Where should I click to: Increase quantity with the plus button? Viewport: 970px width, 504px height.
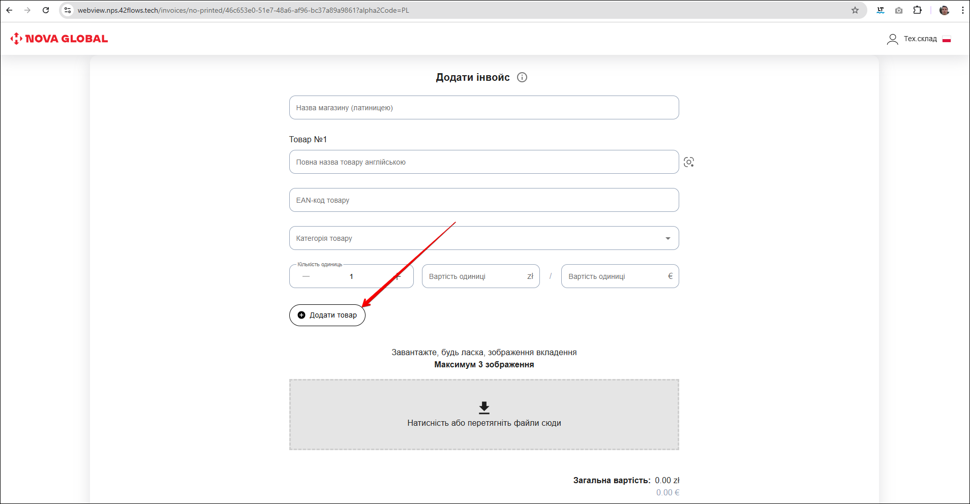click(398, 276)
